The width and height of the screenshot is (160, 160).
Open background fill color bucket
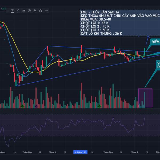18,11
